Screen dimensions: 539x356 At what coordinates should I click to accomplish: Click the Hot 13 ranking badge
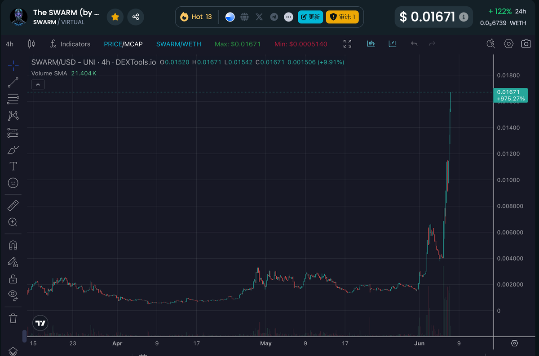click(196, 17)
